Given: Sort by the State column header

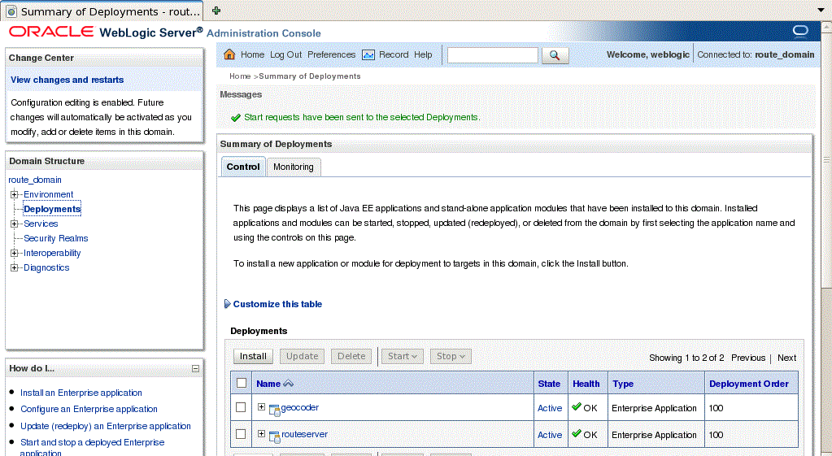Looking at the screenshot, I should click(549, 384).
